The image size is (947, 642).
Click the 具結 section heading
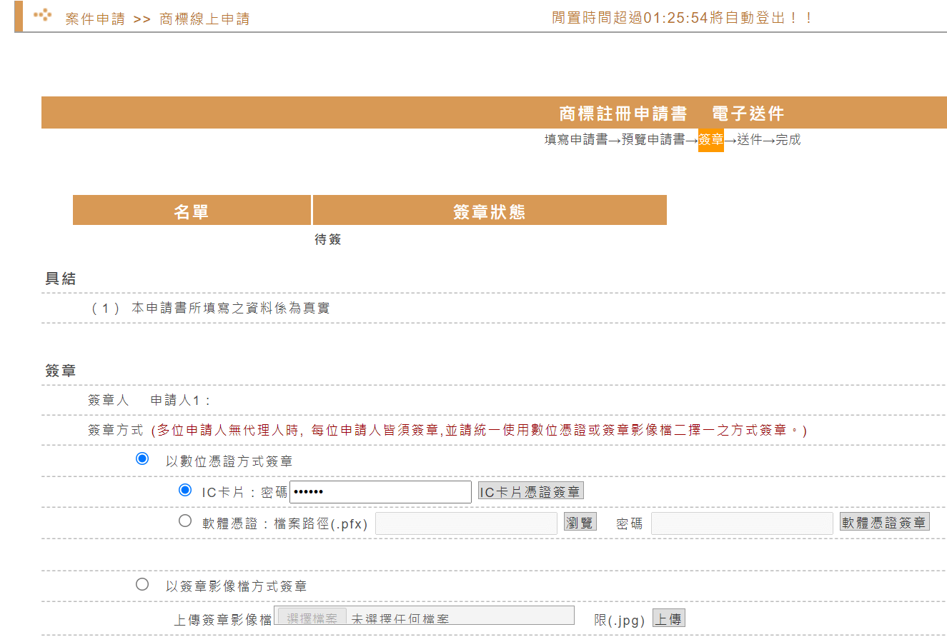pyautogui.click(x=61, y=279)
